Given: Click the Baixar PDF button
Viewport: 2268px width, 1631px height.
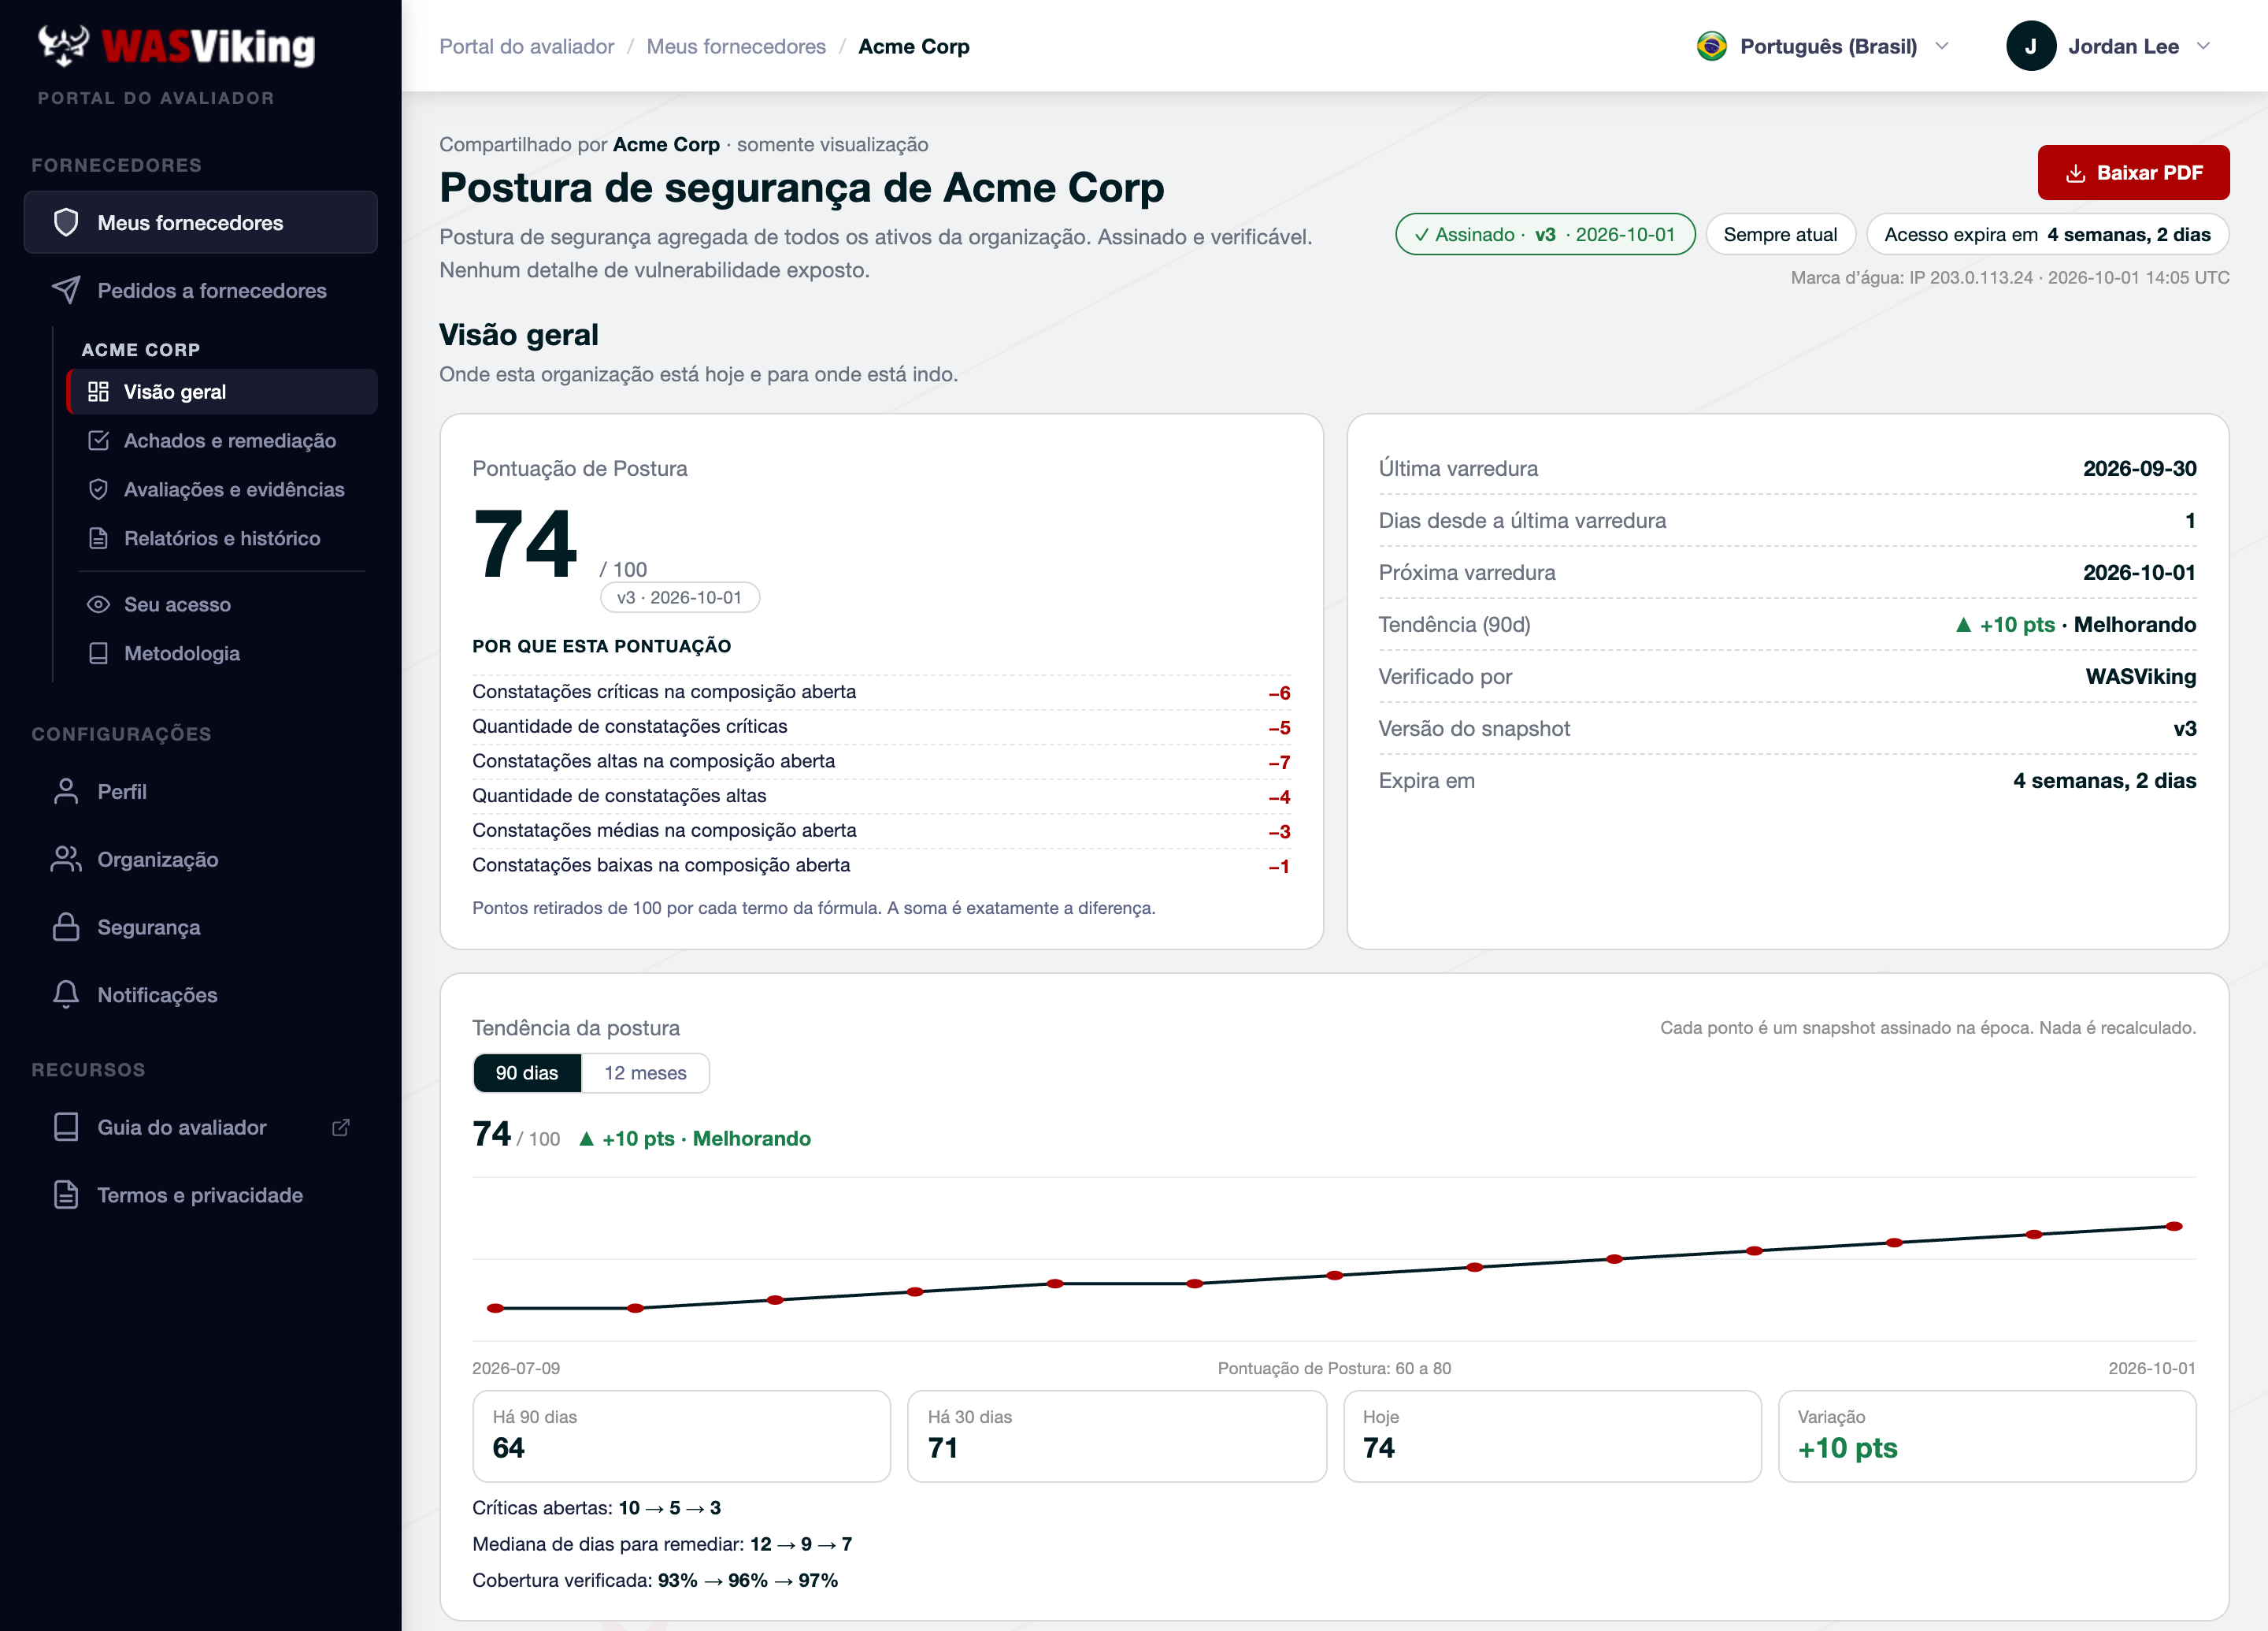Looking at the screenshot, I should [x=2133, y=172].
